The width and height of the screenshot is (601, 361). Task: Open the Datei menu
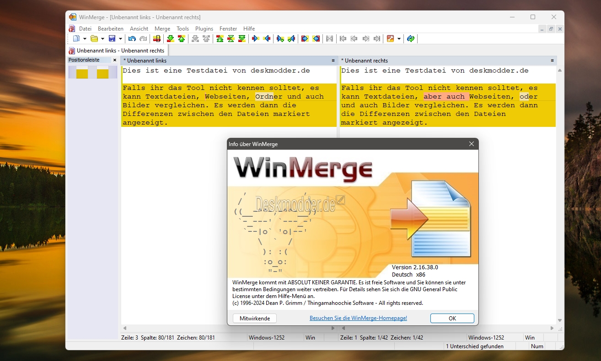click(85, 28)
